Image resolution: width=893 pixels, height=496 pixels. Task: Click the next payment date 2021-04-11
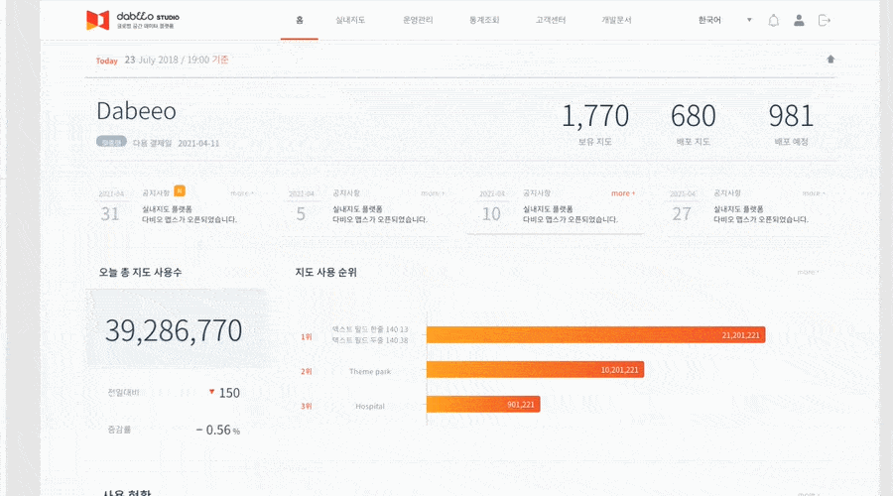tap(198, 144)
